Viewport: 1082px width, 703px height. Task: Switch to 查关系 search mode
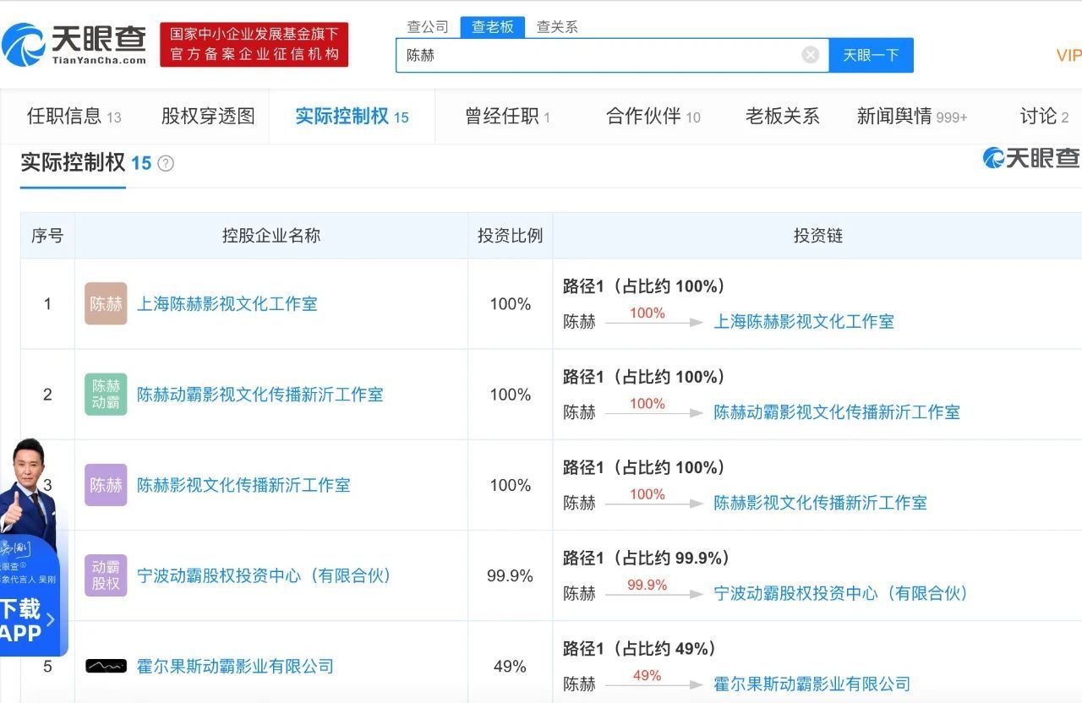coord(557,27)
